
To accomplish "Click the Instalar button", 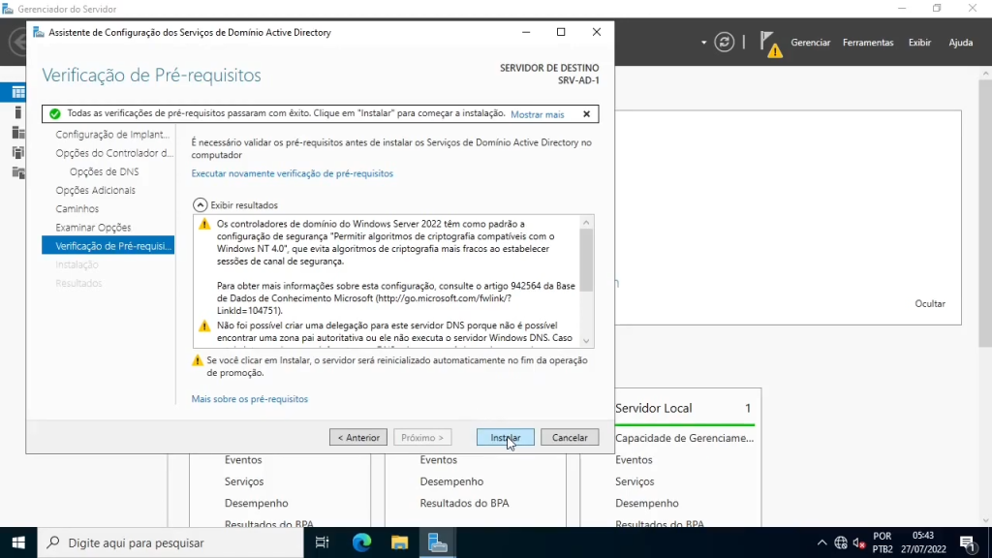I will (505, 437).
